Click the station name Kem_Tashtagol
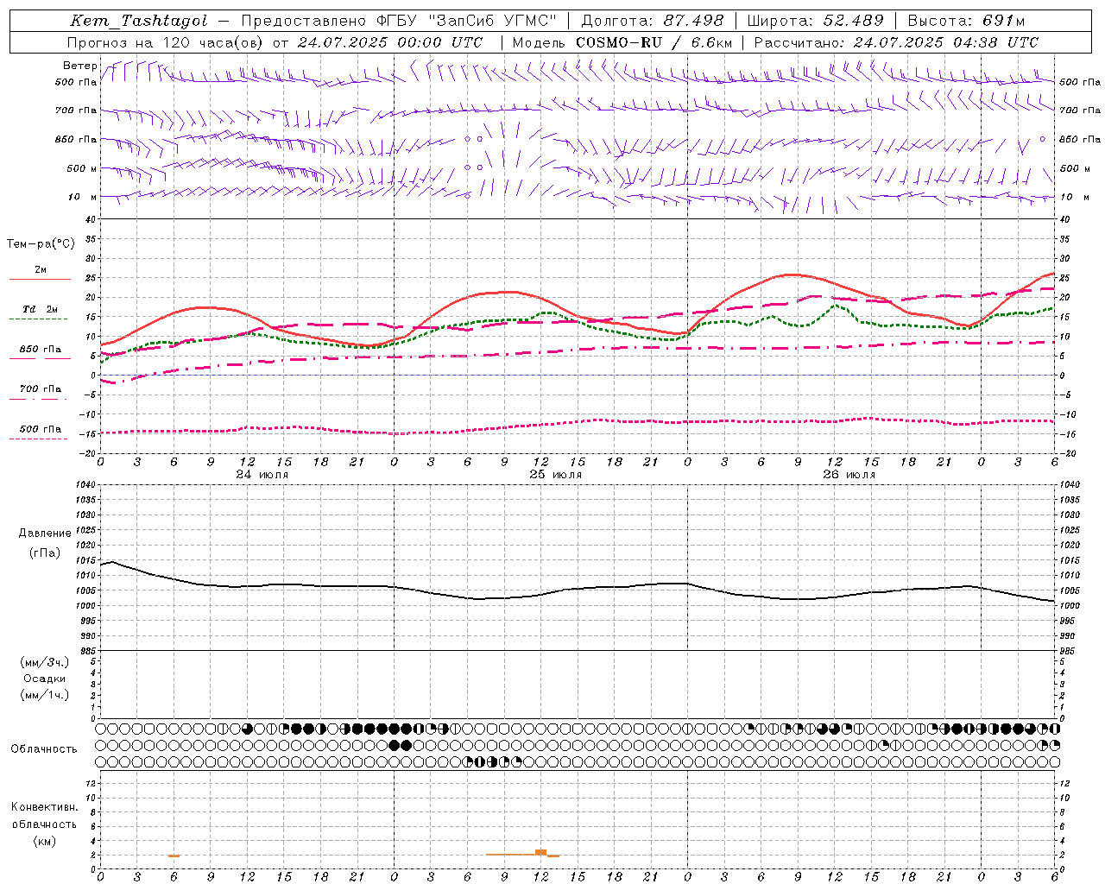1105x884 pixels. tap(139, 22)
